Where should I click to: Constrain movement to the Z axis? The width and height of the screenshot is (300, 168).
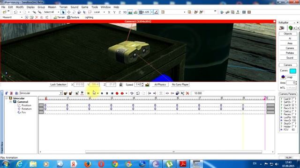pos(120,12)
